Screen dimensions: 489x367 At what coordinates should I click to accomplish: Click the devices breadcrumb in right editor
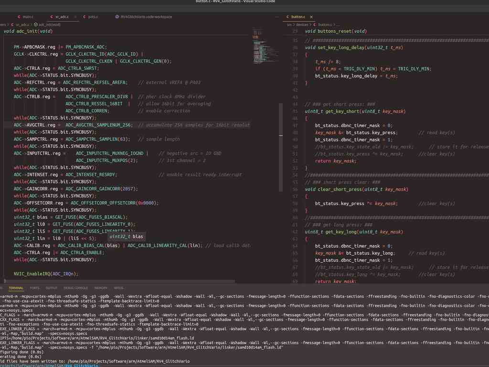pyautogui.click(x=302, y=24)
